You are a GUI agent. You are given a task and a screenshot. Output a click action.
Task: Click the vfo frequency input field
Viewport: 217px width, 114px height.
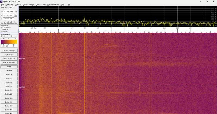pyautogui.click(x=9, y=11)
